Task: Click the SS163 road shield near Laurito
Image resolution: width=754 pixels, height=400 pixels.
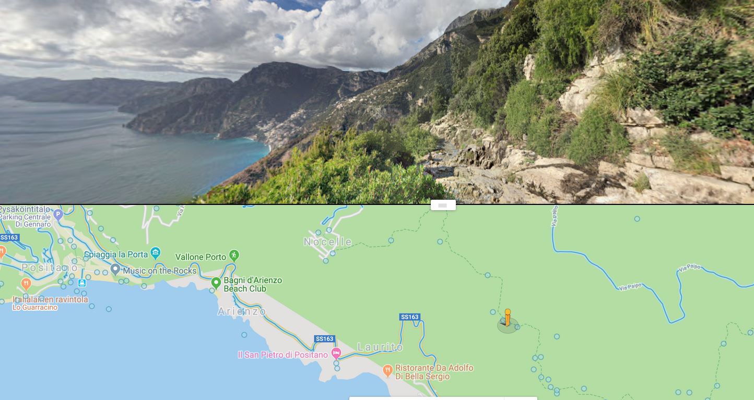Action: [x=410, y=317]
